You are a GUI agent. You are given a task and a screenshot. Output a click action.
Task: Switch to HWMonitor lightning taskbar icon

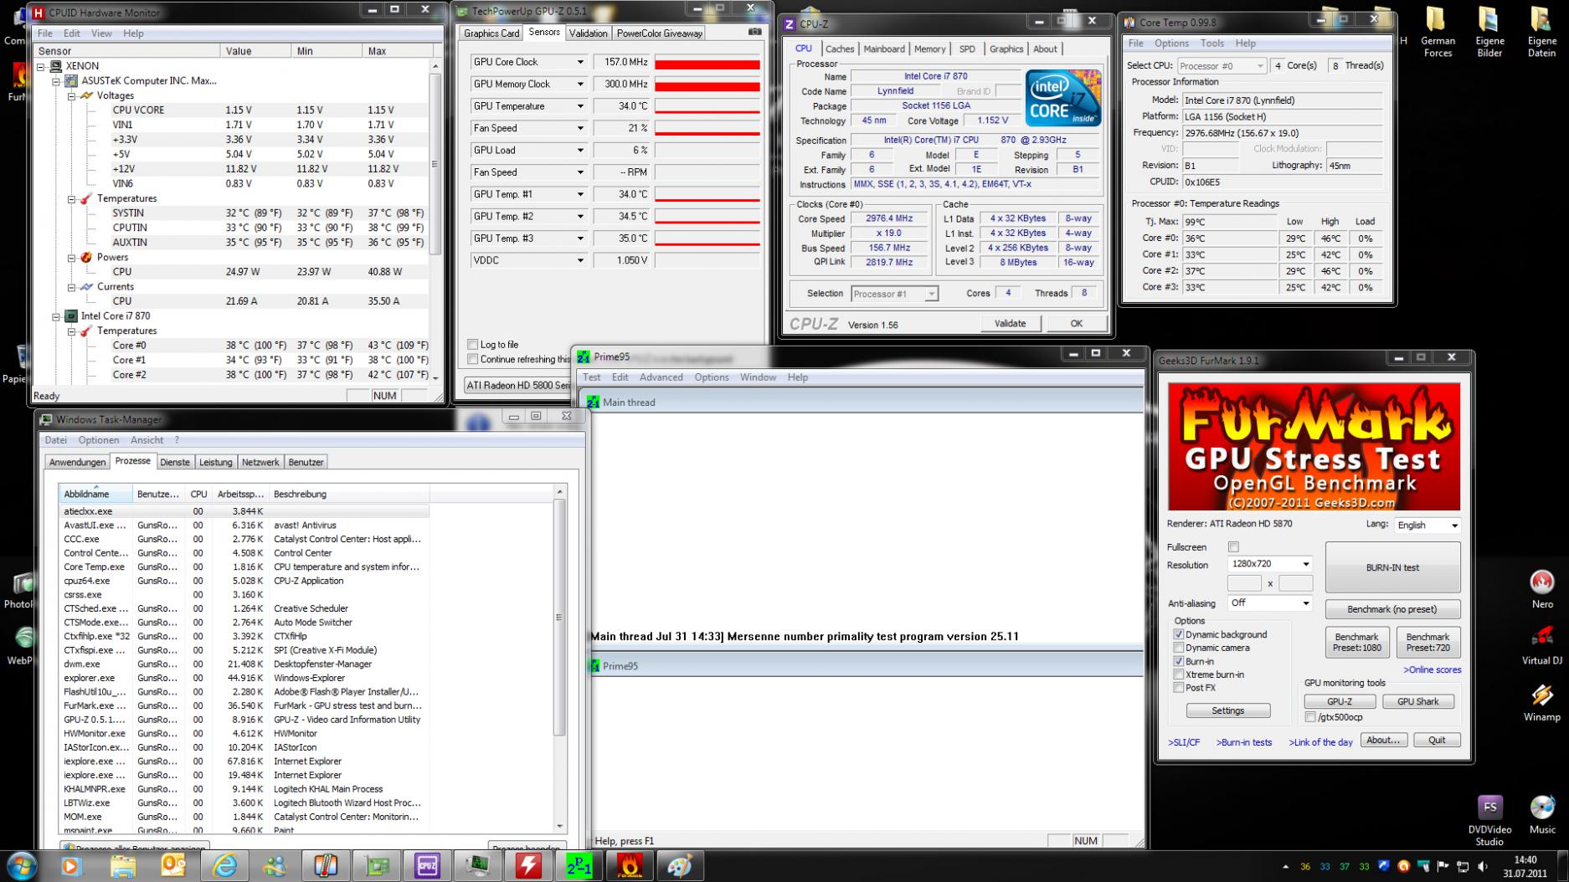pyautogui.click(x=528, y=866)
